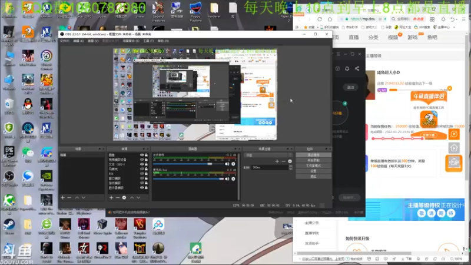Remove scene with minus icon in Scenes panel
The image size is (471, 265).
click(x=69, y=197)
